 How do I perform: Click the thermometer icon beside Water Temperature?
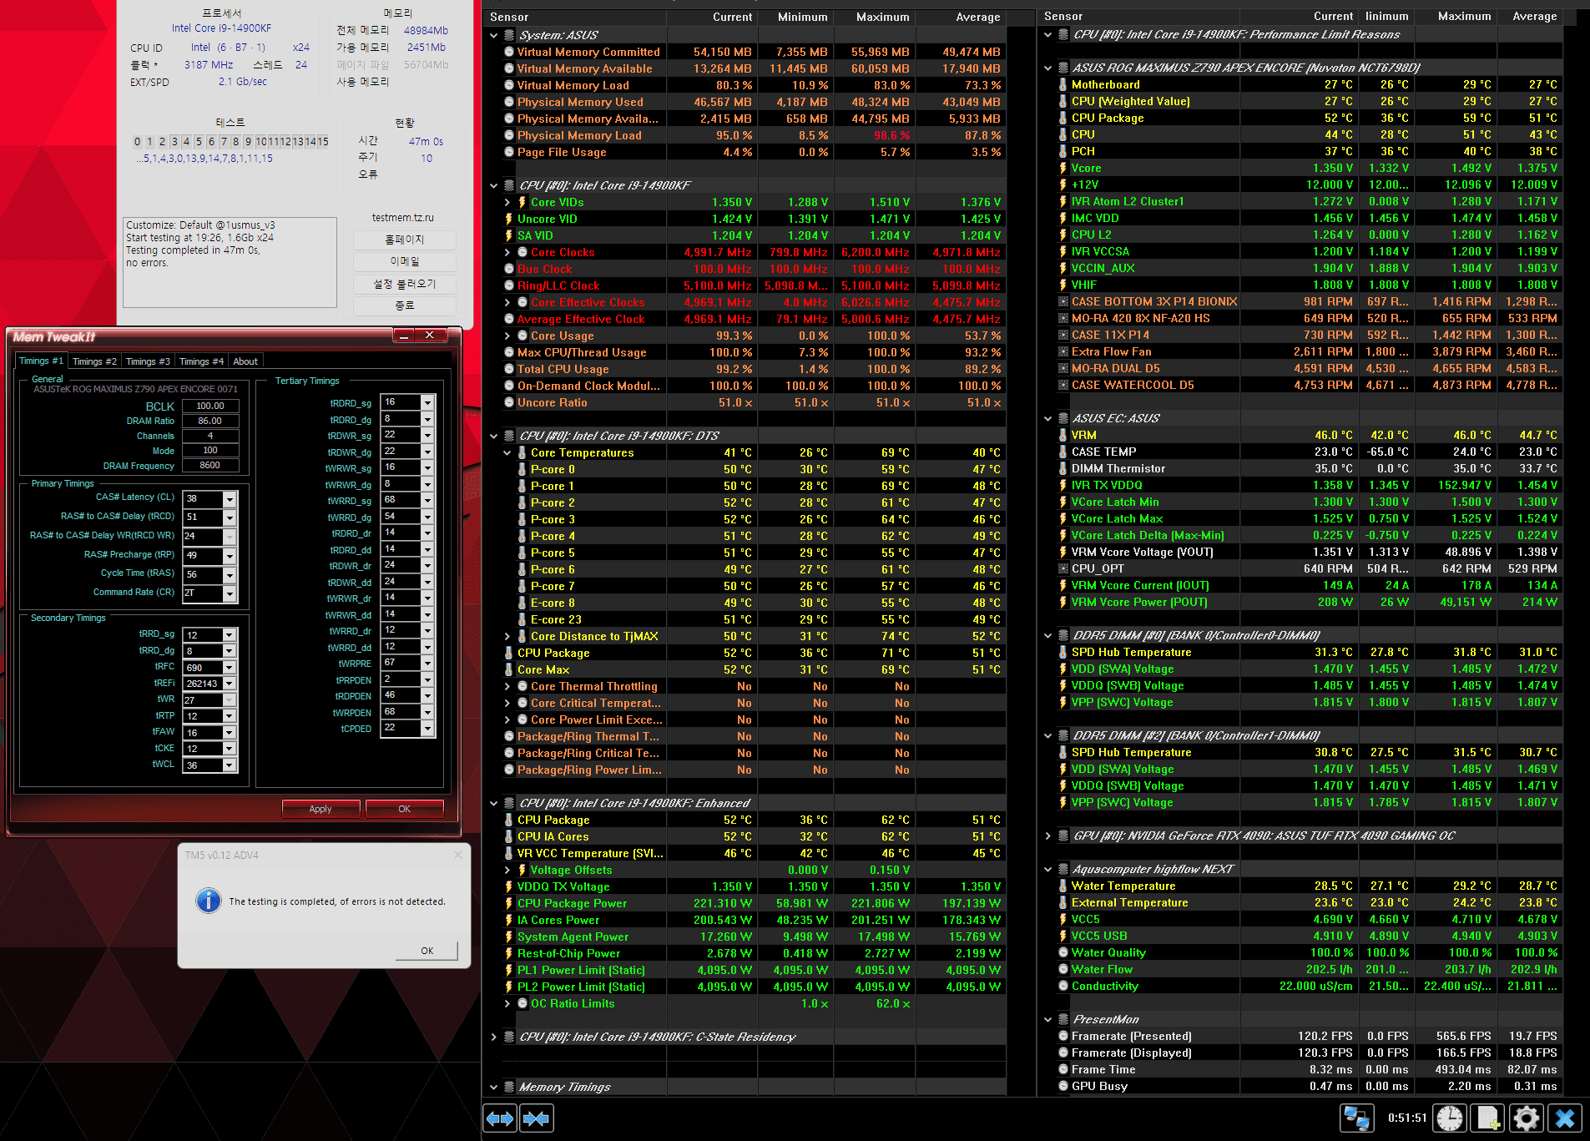coord(1063,886)
